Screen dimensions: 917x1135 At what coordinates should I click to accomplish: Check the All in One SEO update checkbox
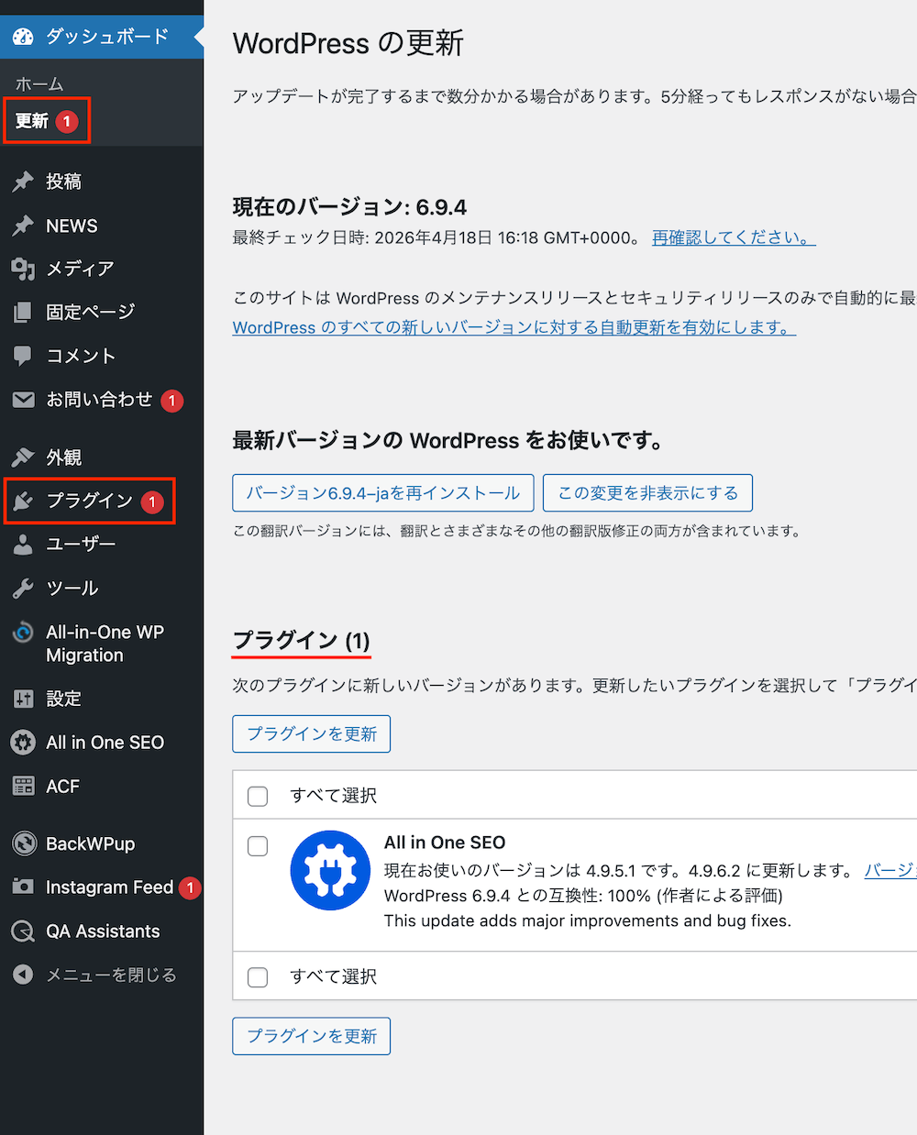pos(258,846)
